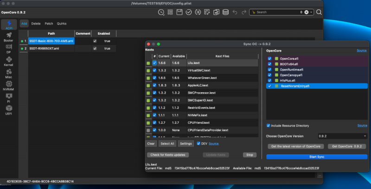
Task: Open the Booter section in sidebar
Action: 8,36
